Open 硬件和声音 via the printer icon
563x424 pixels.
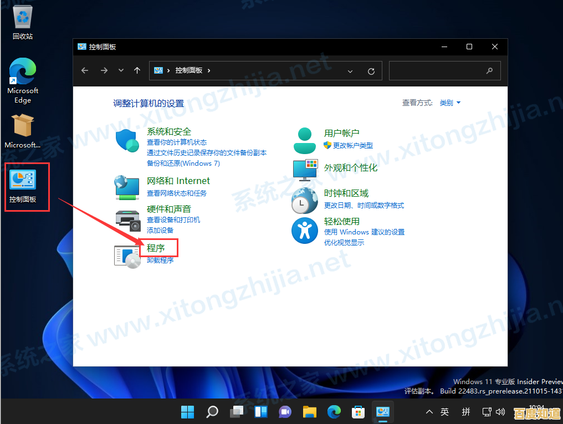click(127, 219)
